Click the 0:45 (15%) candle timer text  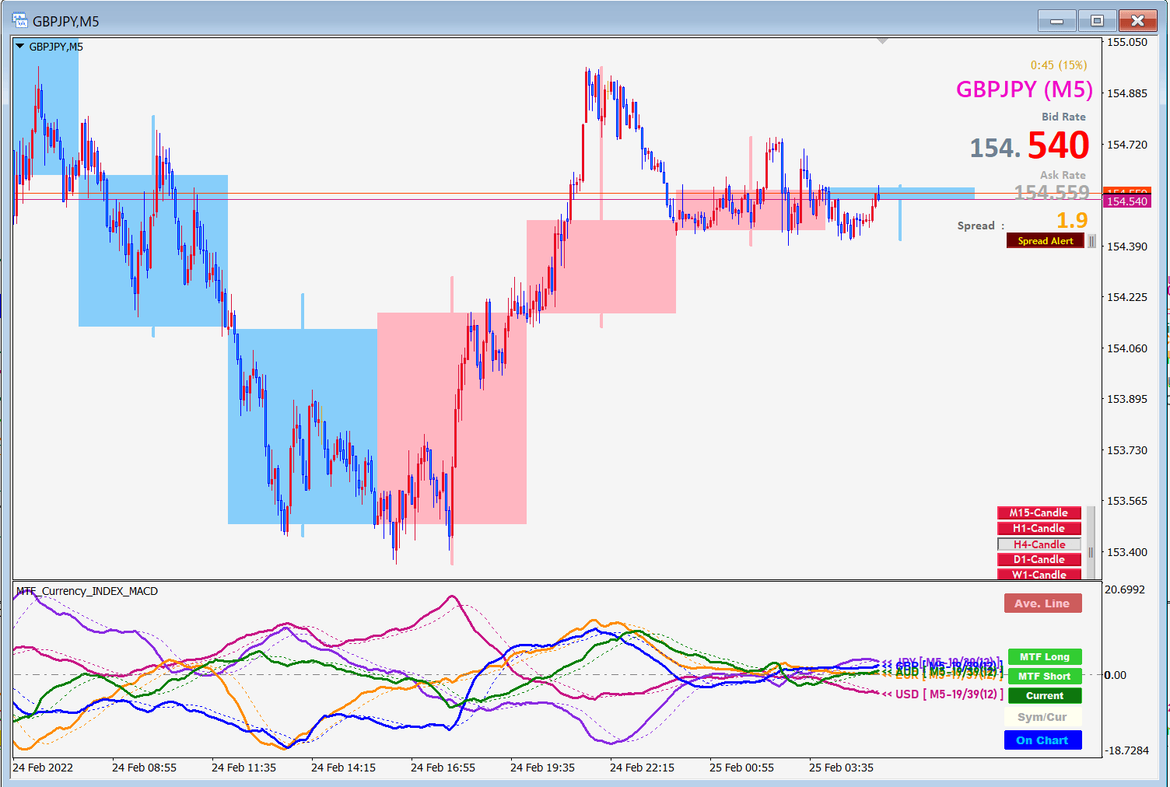1059,65
